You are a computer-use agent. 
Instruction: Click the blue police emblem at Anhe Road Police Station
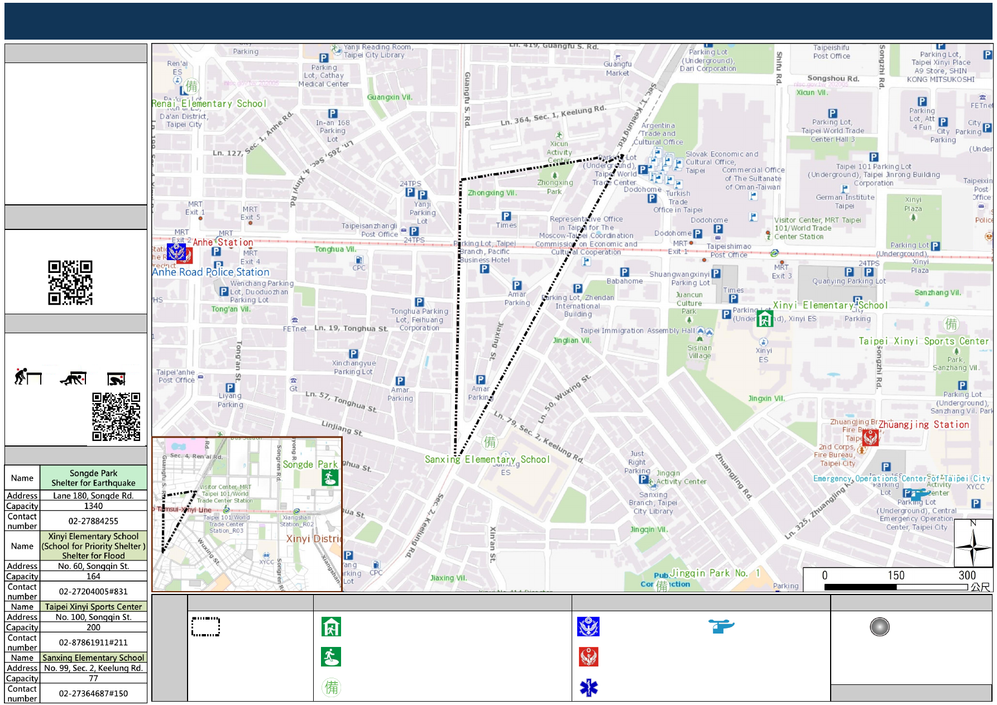coord(176,252)
